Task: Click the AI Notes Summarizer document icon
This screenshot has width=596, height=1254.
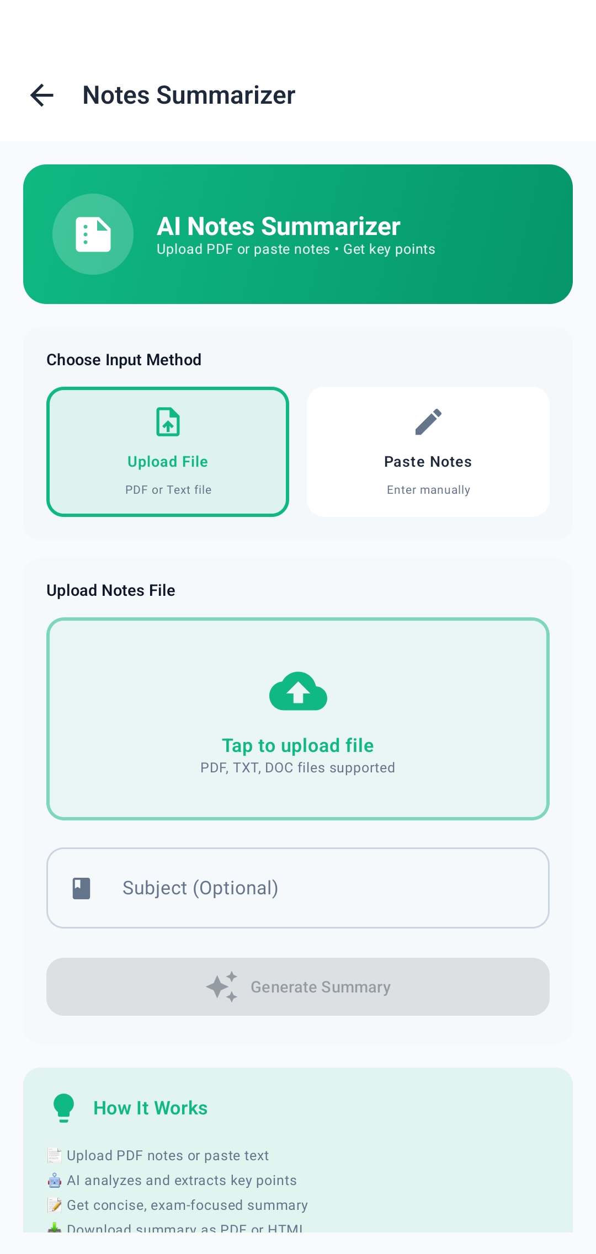Action: pos(93,234)
